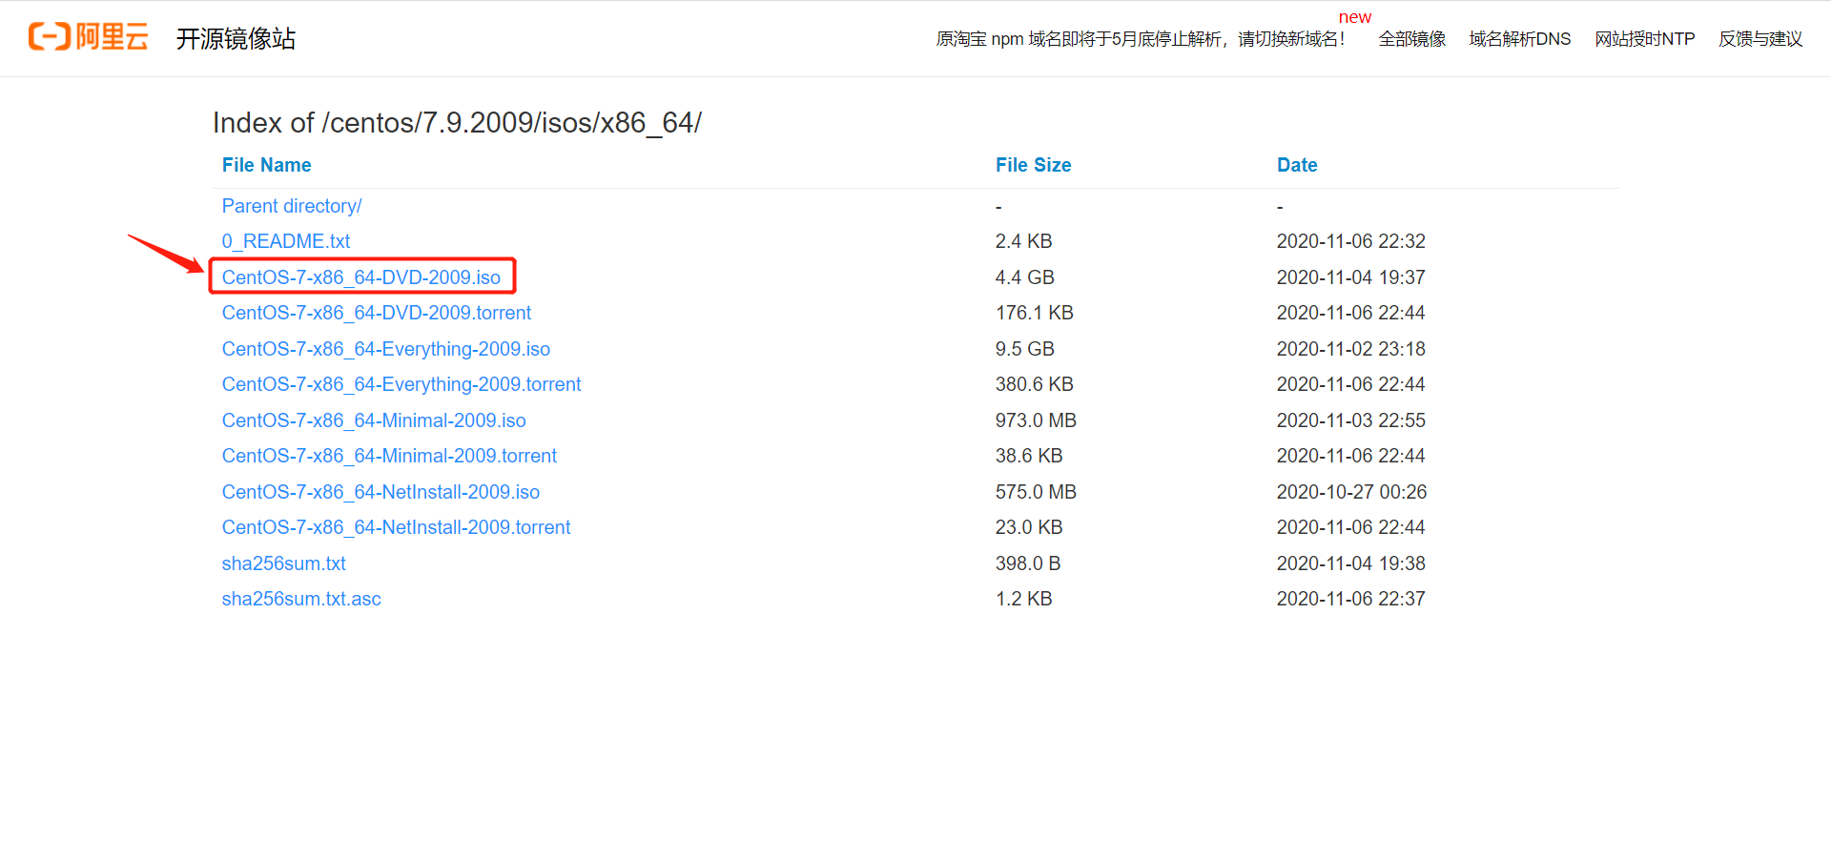This screenshot has height=860, width=1831.
Task: Click the 4.4 GB file size
Action: [x=1025, y=277]
